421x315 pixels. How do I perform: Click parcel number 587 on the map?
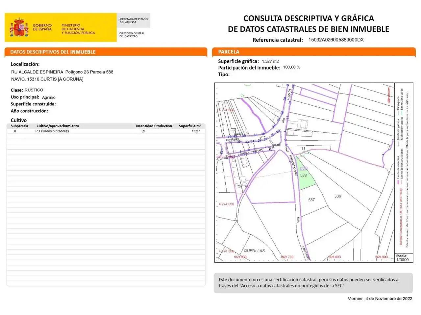[311, 200]
